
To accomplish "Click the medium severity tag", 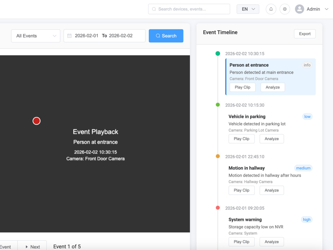I will pos(303,168).
